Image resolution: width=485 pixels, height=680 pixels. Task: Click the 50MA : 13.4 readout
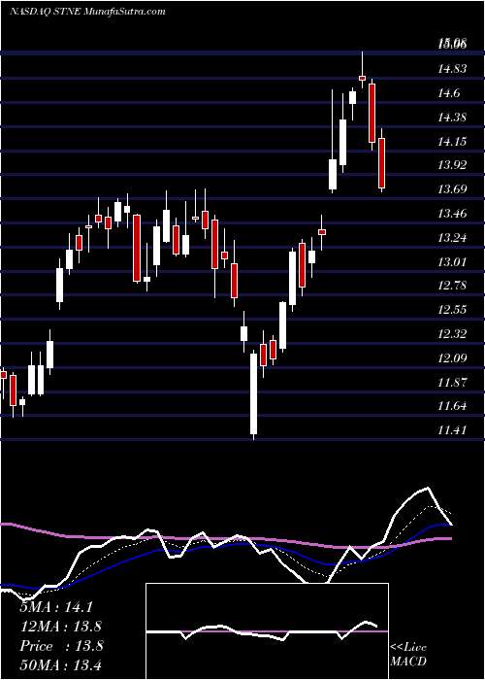tap(61, 665)
